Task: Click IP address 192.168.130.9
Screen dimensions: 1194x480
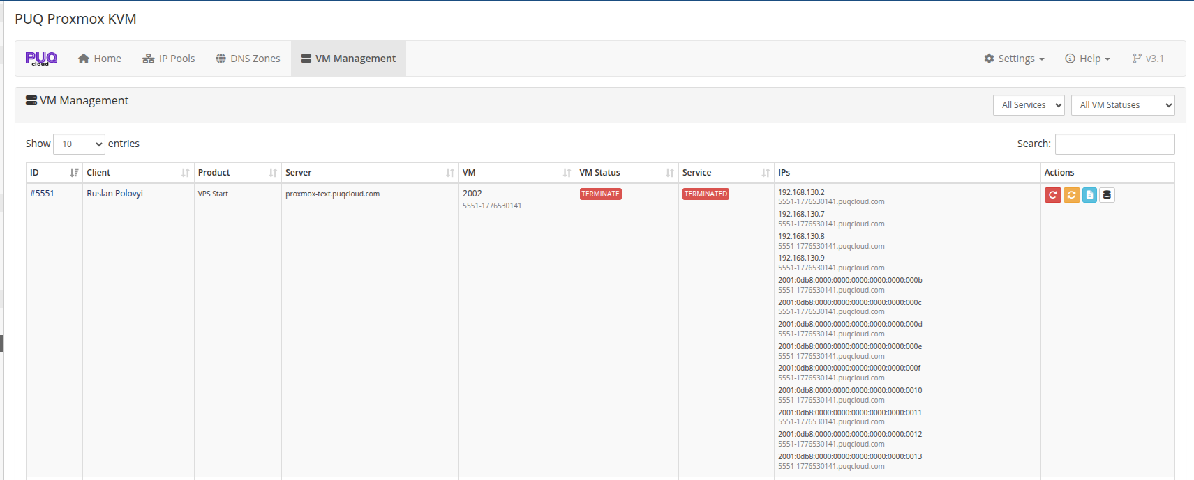Action: coord(801,258)
